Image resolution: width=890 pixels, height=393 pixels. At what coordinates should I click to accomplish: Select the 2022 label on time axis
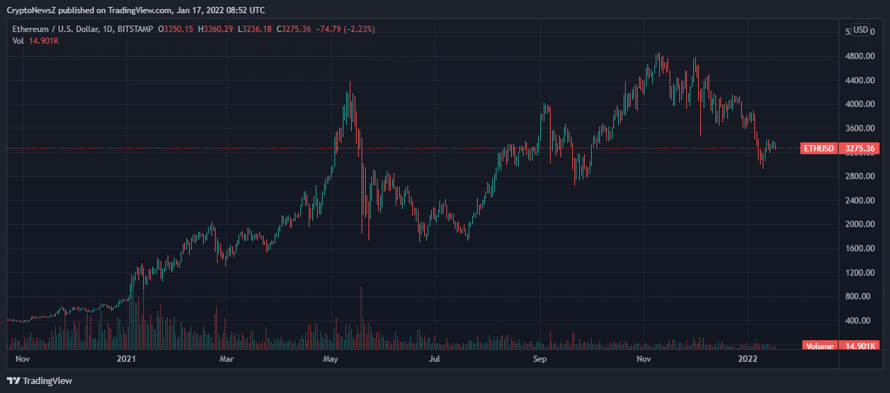click(747, 359)
